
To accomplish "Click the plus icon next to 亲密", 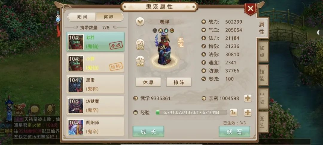I will 248,98.
